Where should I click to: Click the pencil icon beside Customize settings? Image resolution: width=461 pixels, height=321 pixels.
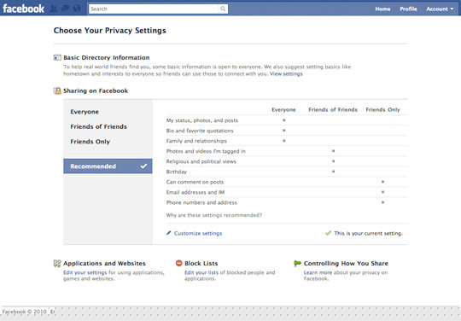tap(168, 233)
